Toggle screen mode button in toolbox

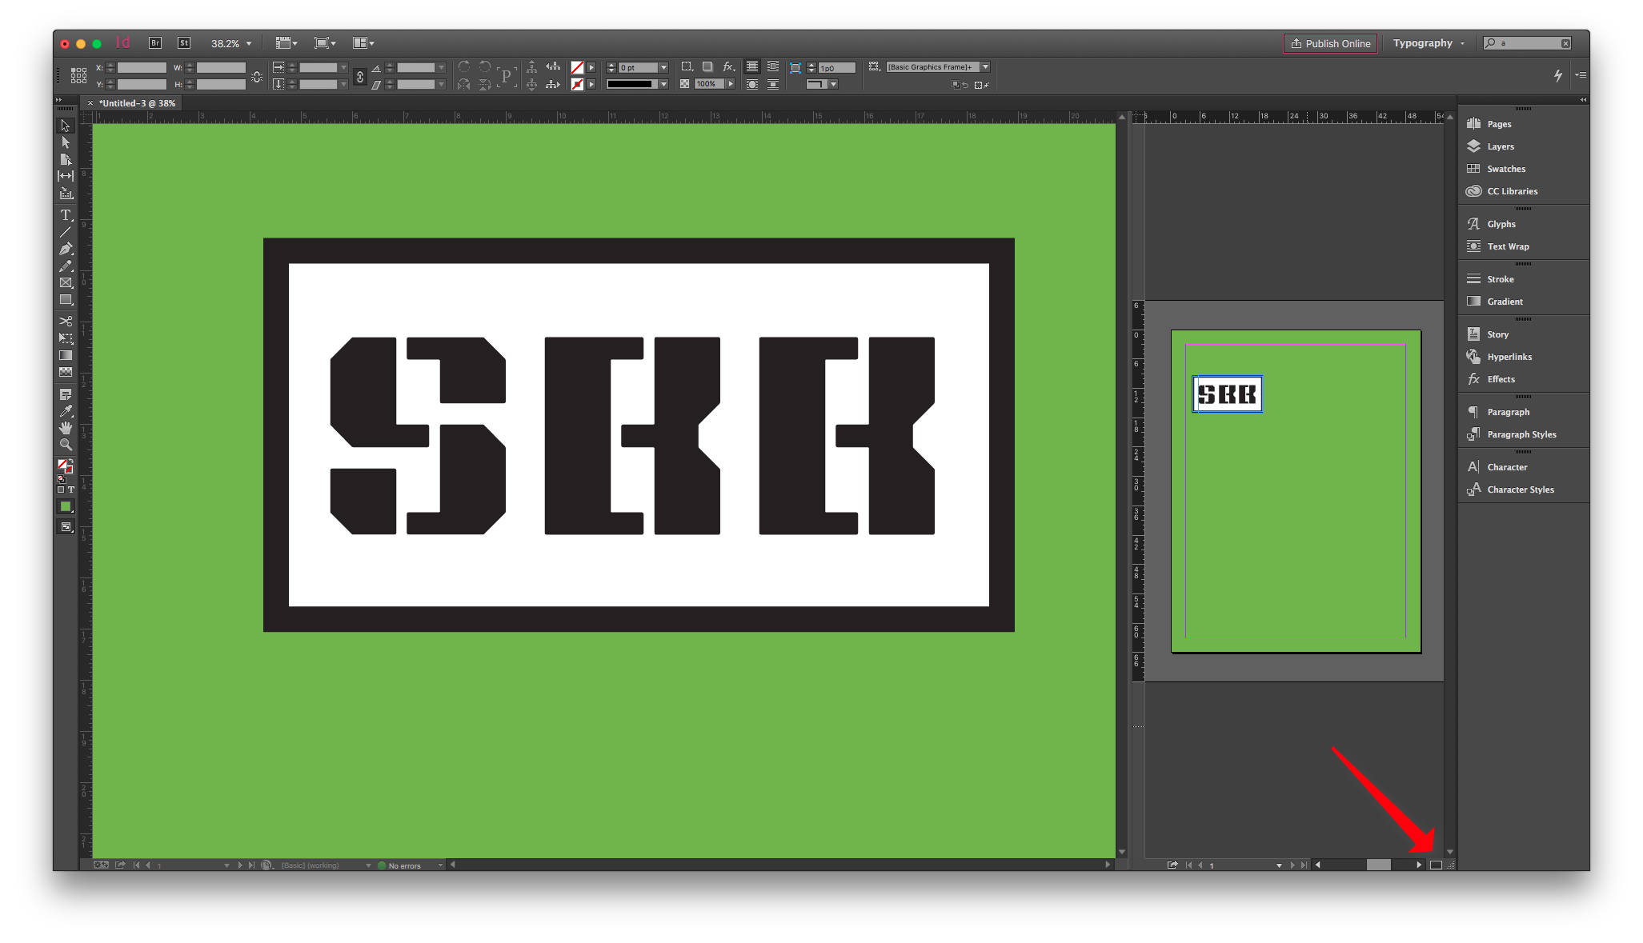[66, 527]
